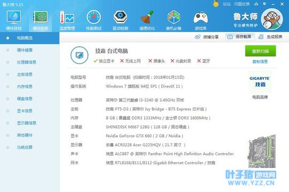Click the 无线上网 status indicator
The height and width of the screenshot is (192, 289).
pos(130,61)
